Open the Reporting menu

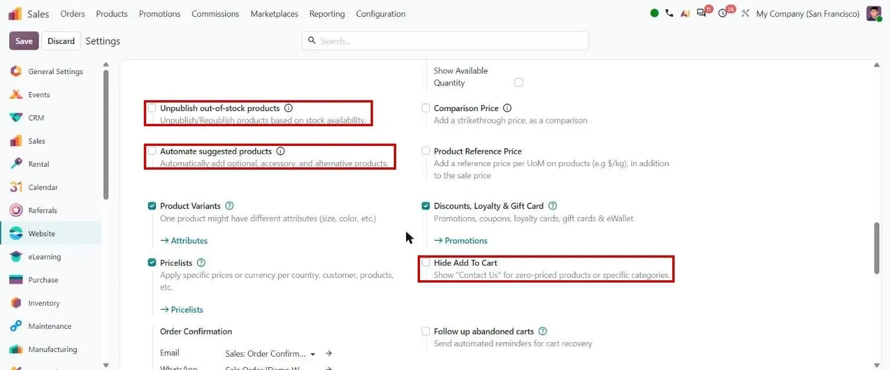point(327,13)
